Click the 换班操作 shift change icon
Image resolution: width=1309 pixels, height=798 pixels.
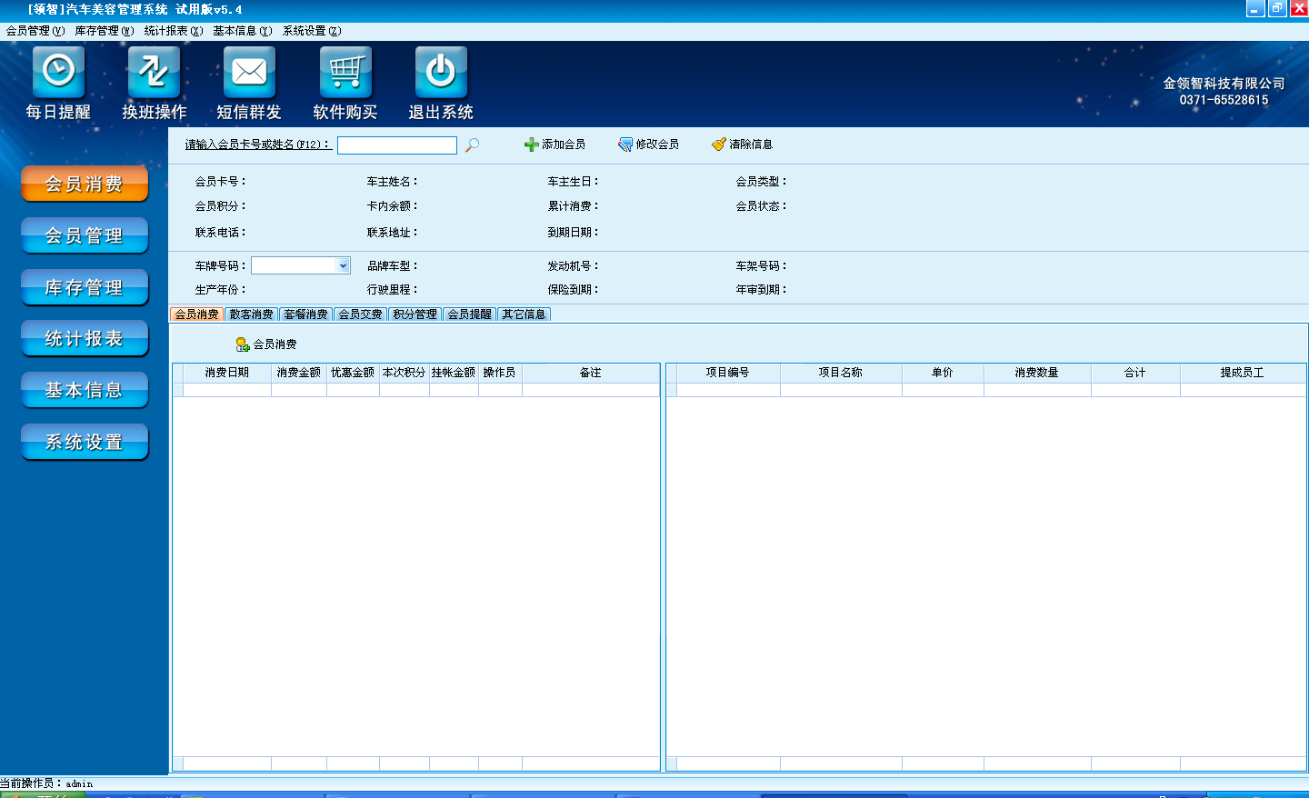154,72
